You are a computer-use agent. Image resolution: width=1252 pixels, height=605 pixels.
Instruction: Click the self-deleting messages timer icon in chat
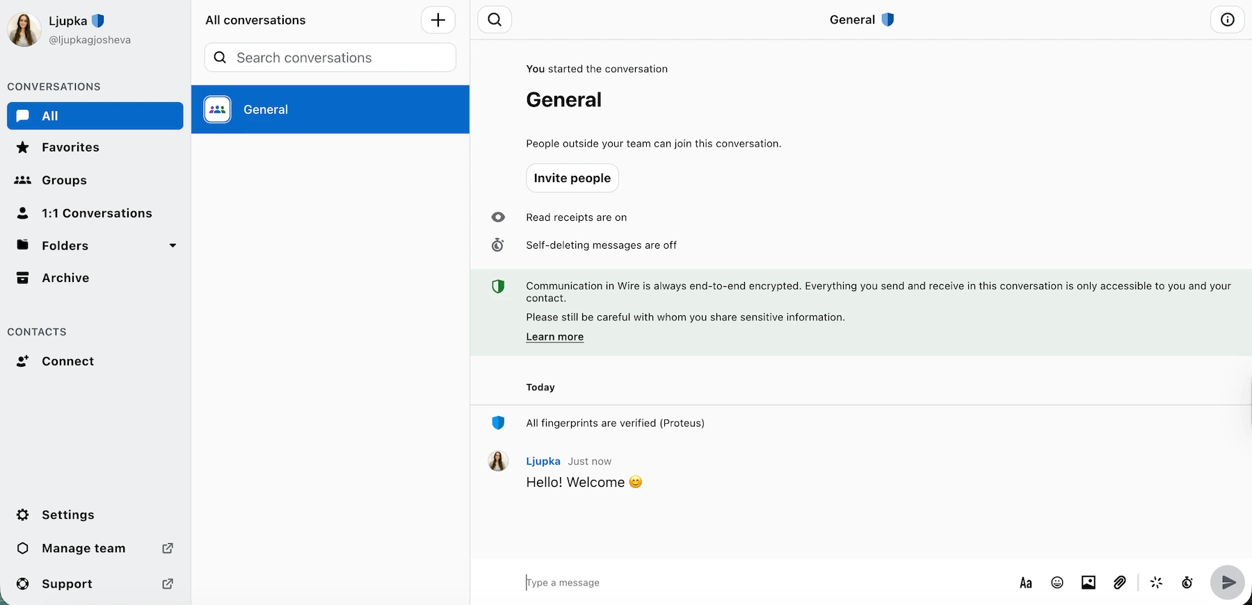[498, 245]
